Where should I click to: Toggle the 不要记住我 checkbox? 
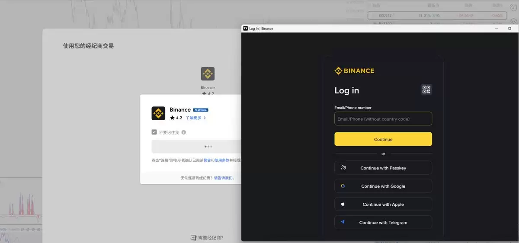pos(154,132)
